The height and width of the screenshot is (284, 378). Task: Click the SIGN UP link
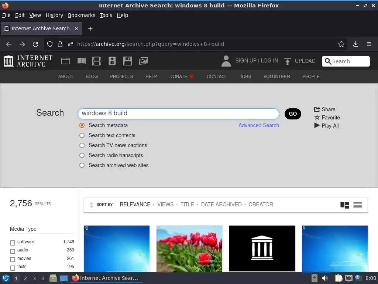tap(245, 61)
